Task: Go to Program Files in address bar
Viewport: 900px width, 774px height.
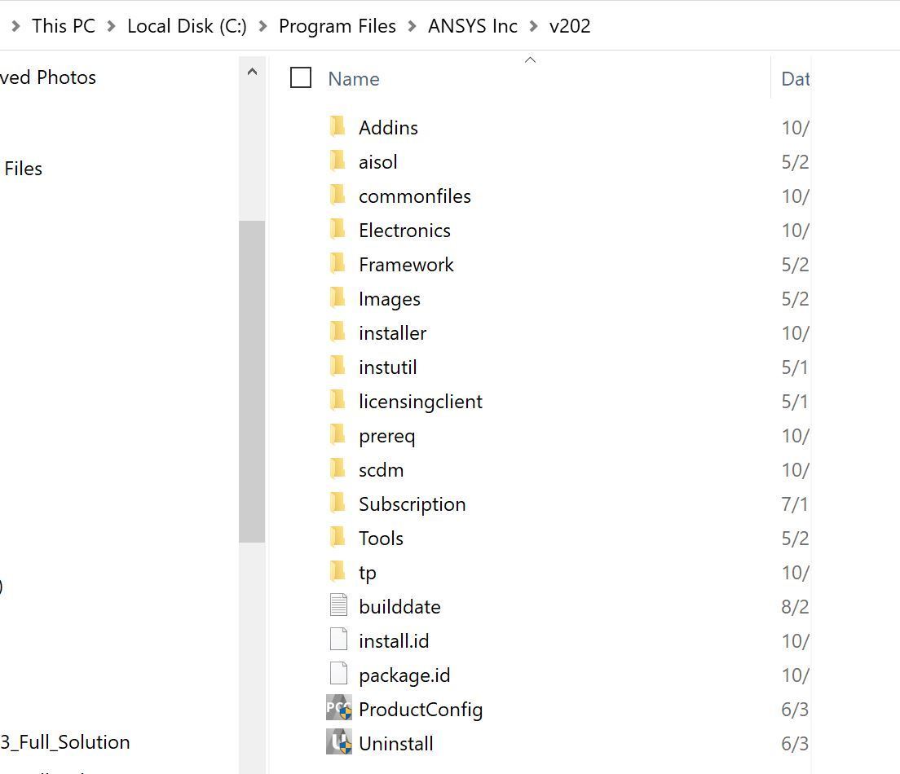Action: coord(337,26)
